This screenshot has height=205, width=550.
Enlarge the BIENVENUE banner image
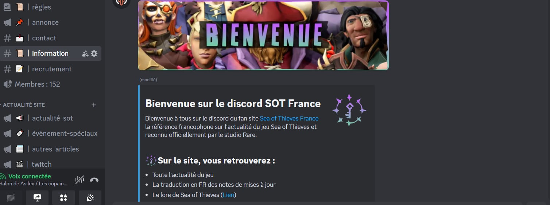coord(263,35)
